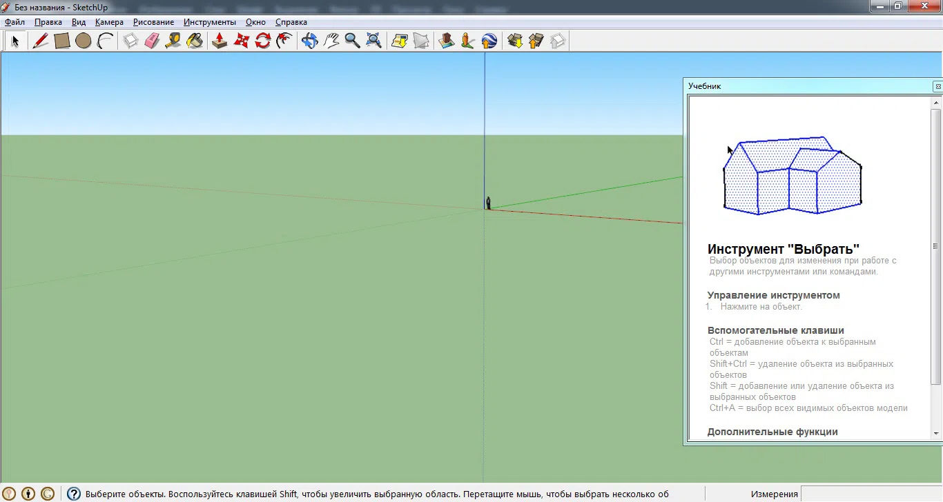Screen dimensions: 943x502
Task: Activate the Rectangle tool
Action: [61, 41]
